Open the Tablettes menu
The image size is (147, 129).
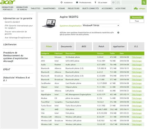35,8
